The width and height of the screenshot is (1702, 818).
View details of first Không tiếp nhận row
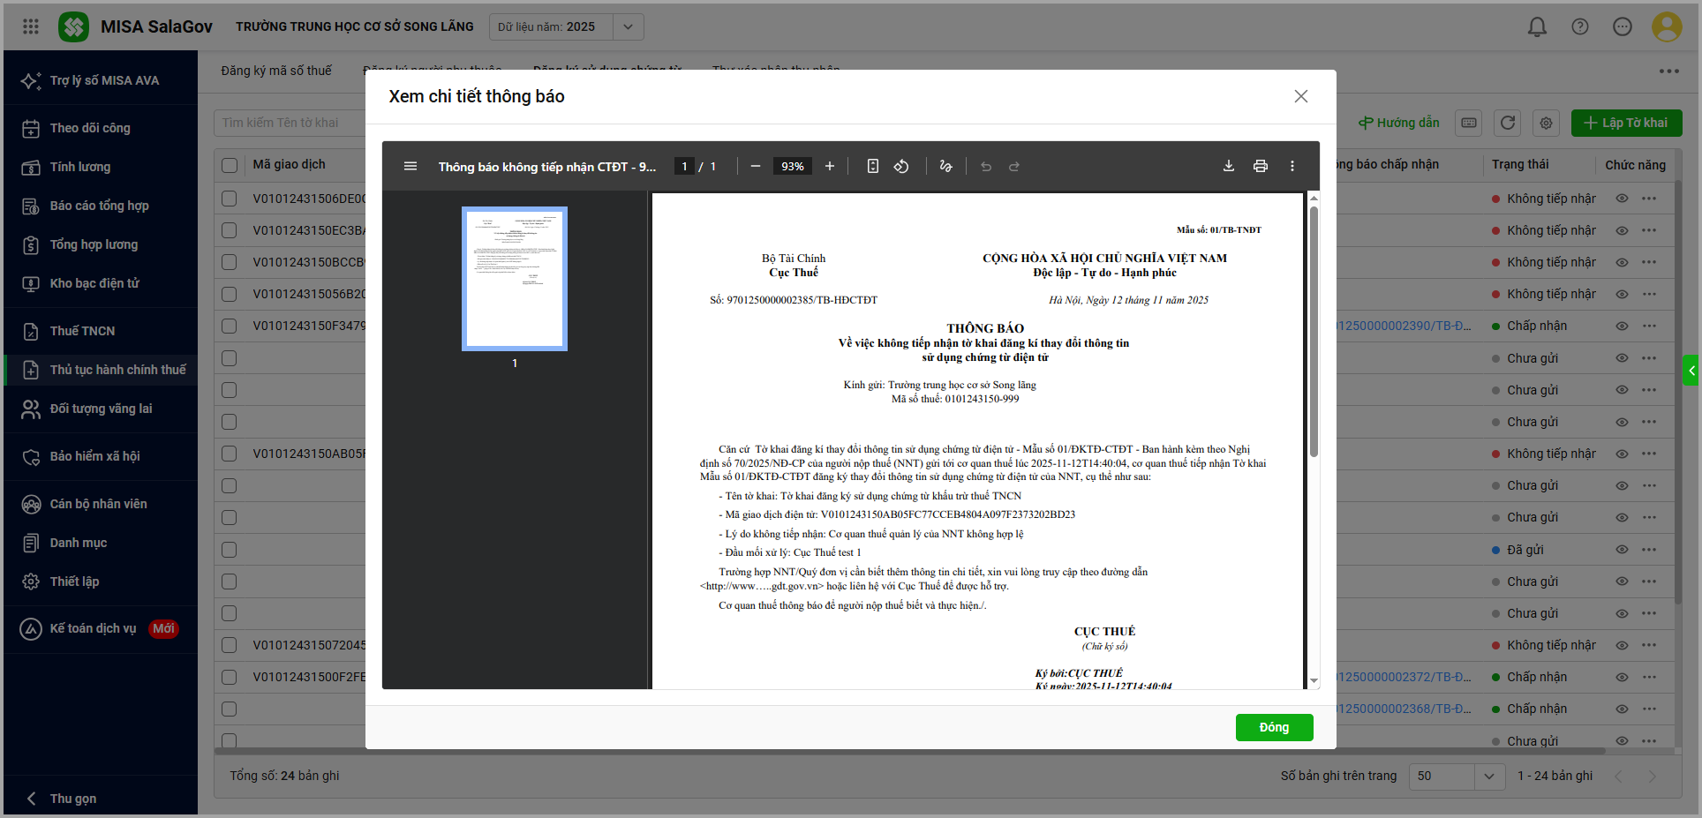(1622, 199)
